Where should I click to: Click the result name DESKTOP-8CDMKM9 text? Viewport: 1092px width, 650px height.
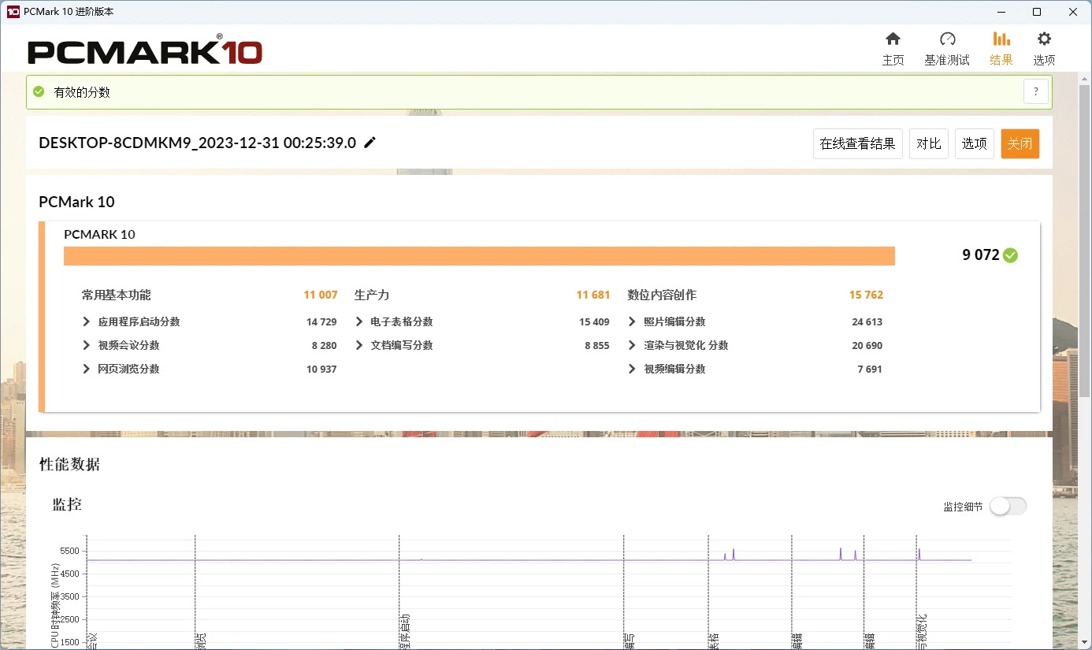[197, 143]
